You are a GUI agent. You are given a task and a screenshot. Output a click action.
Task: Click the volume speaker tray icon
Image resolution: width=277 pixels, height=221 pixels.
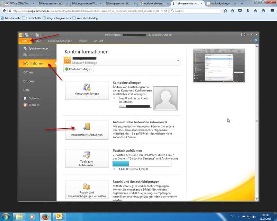click(x=254, y=217)
